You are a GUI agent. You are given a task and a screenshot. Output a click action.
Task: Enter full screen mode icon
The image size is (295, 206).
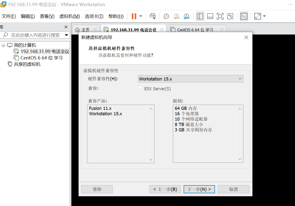220,16
